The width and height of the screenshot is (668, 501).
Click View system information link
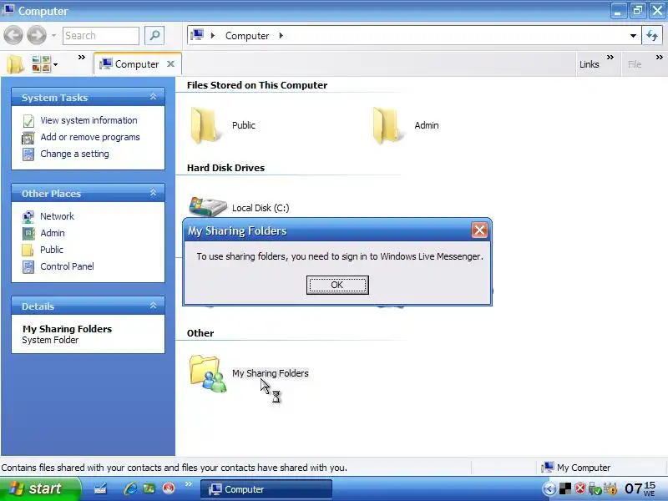(x=89, y=120)
